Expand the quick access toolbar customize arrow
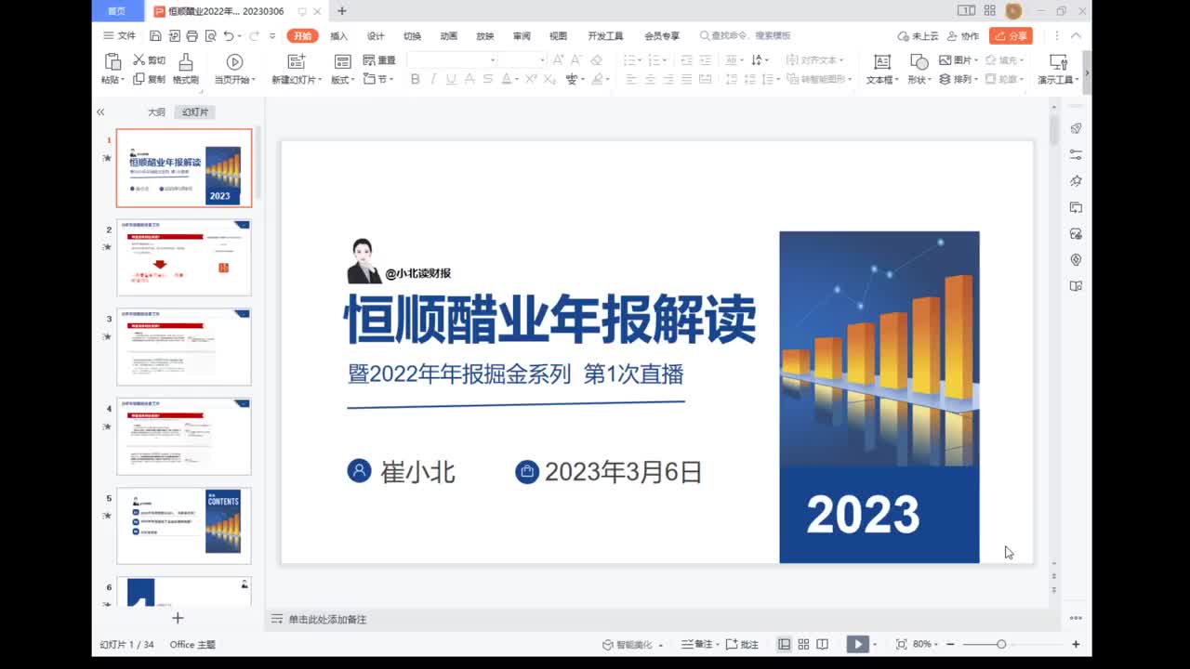The image size is (1190, 669). click(272, 35)
